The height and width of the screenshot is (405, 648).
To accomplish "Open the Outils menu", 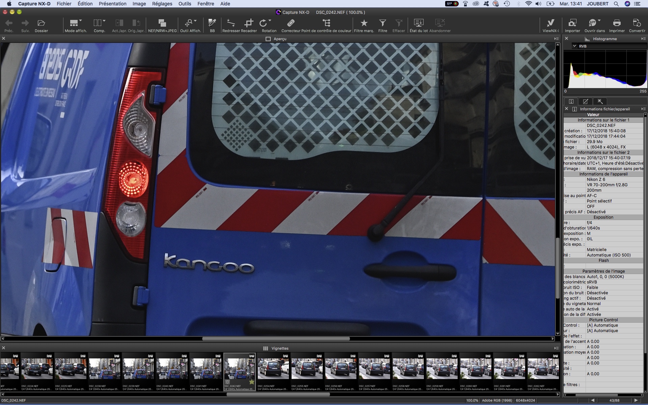I will click(185, 4).
